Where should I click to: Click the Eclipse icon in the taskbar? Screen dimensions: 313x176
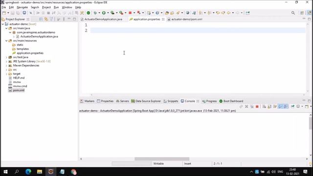pyautogui.click(x=51, y=172)
